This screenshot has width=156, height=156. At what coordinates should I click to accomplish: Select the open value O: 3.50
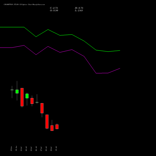pos(54,11)
